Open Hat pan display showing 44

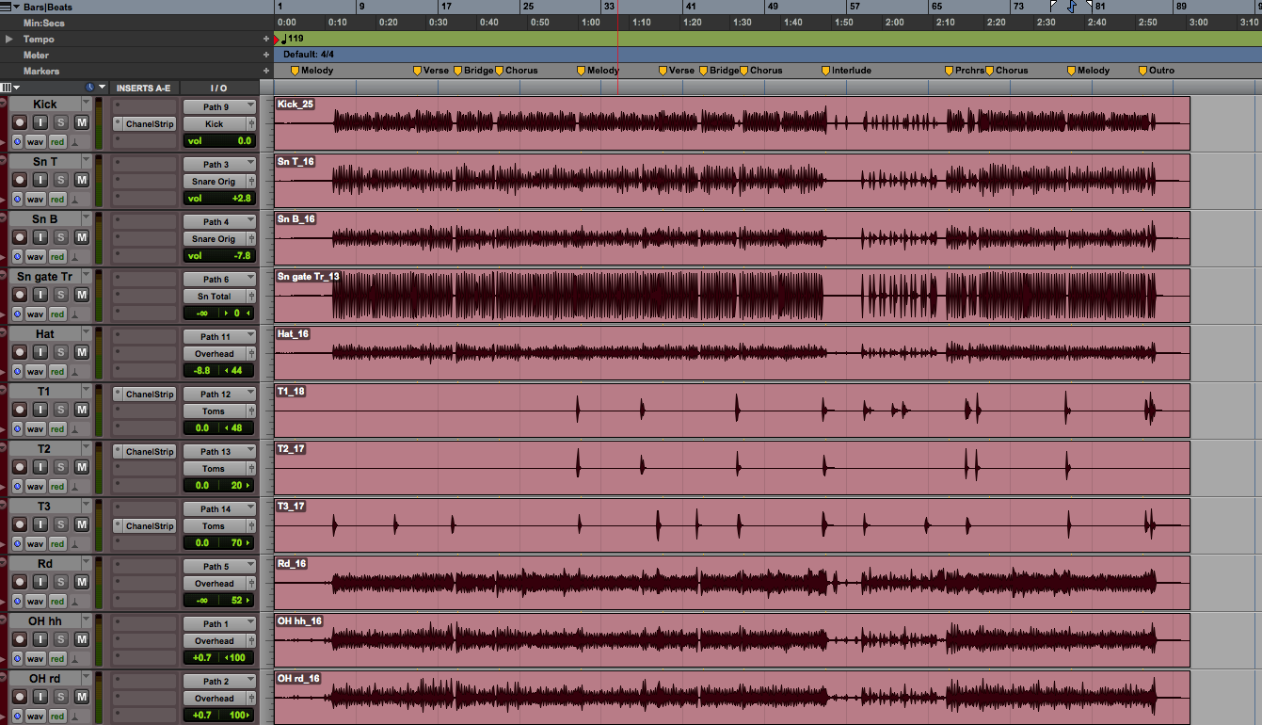(237, 371)
